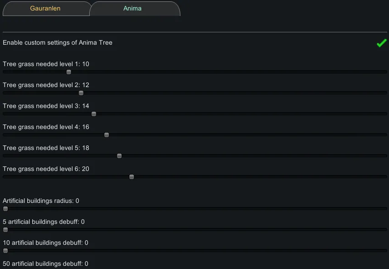Click the level 3 tree grass slider handle
This screenshot has width=389, height=269.
(94, 114)
